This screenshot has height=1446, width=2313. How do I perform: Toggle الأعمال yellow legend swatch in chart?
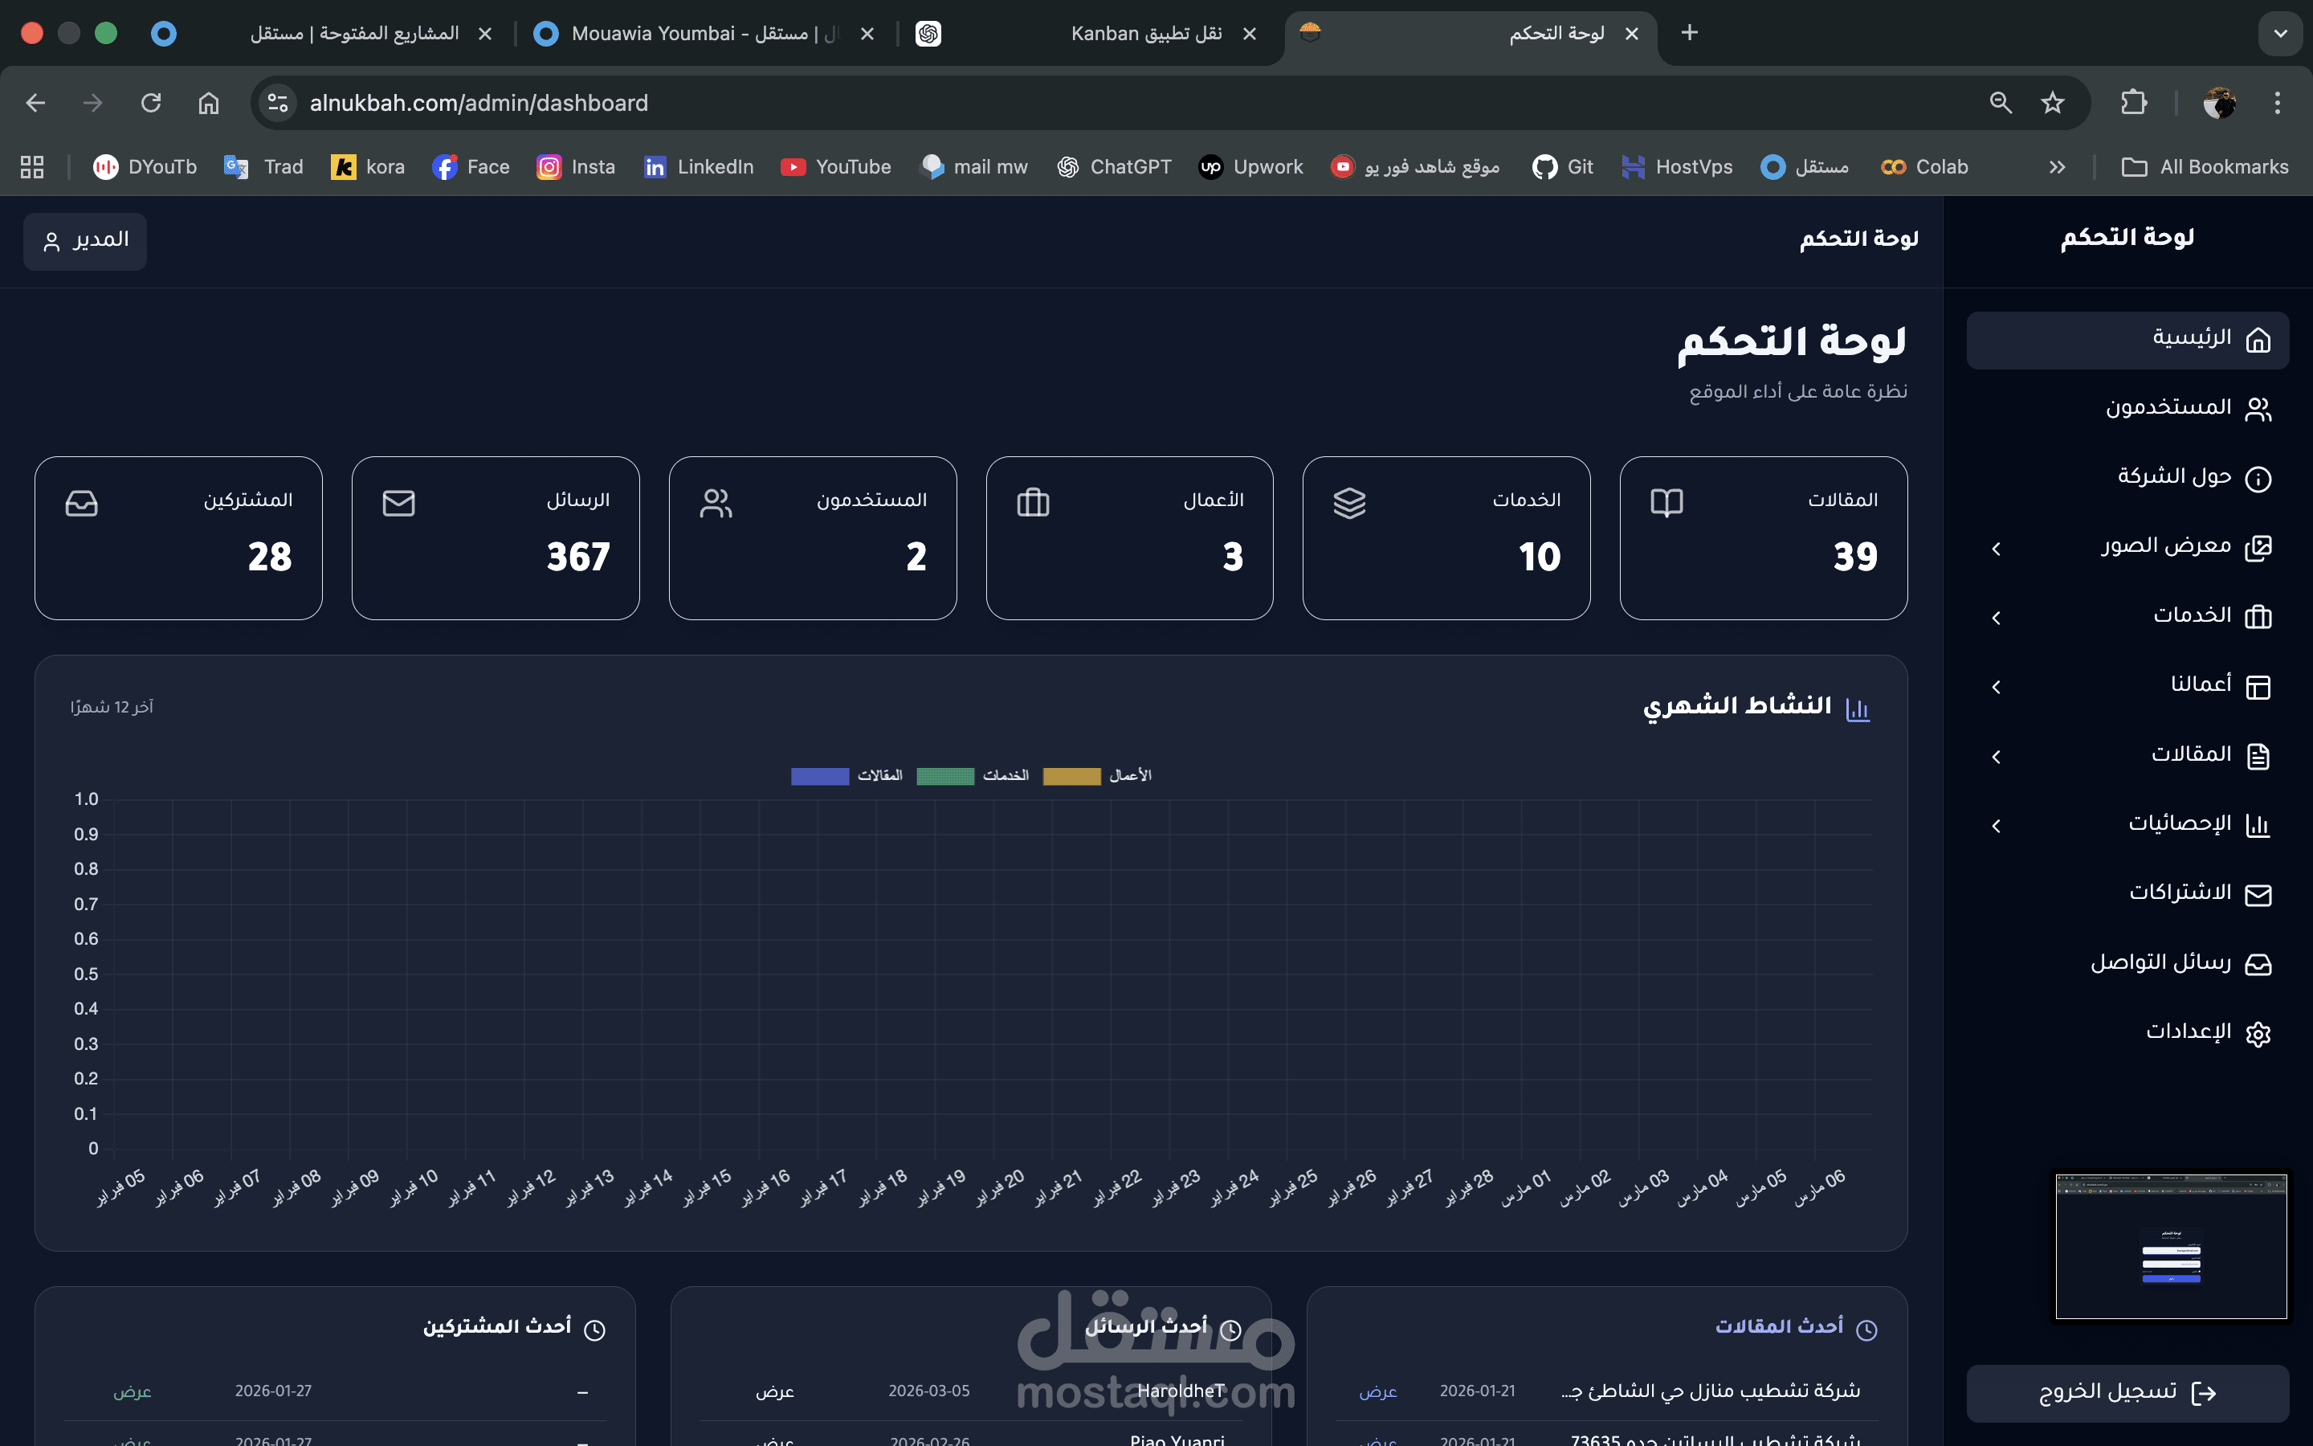pos(1071,775)
